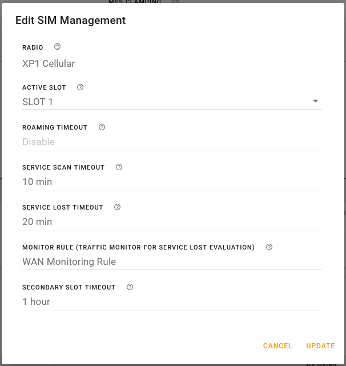Click the Roaming Timeout Disable field
346x366 pixels.
click(x=171, y=142)
